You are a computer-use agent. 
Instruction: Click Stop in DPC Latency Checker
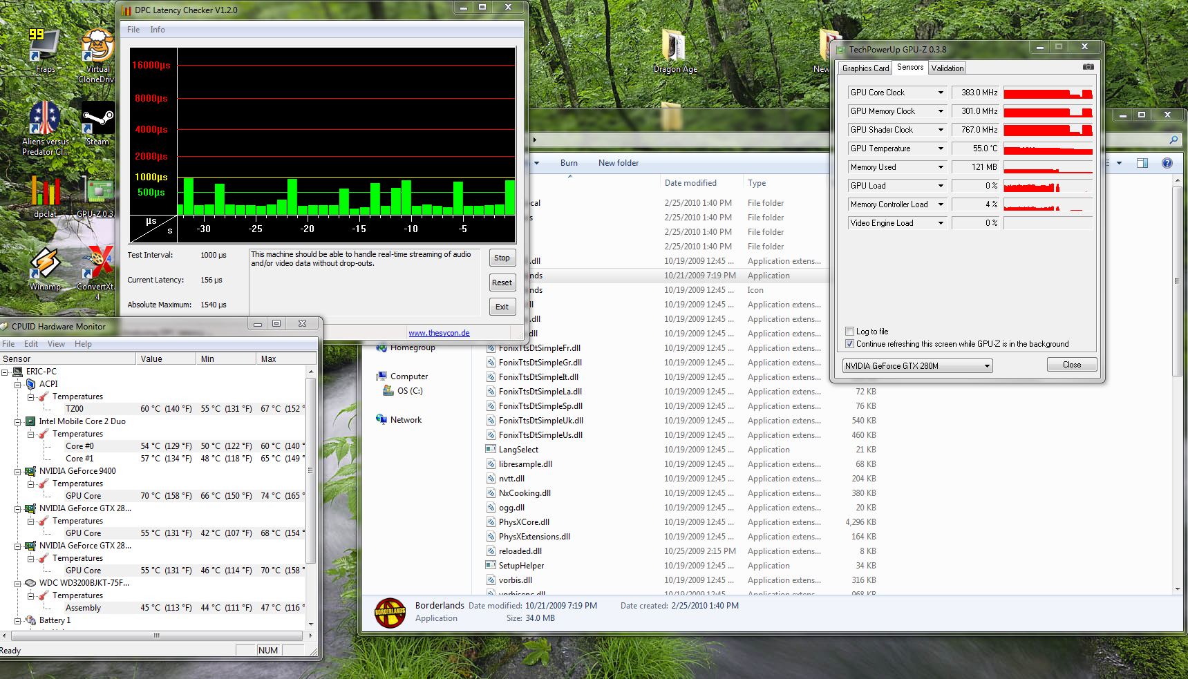click(x=502, y=258)
